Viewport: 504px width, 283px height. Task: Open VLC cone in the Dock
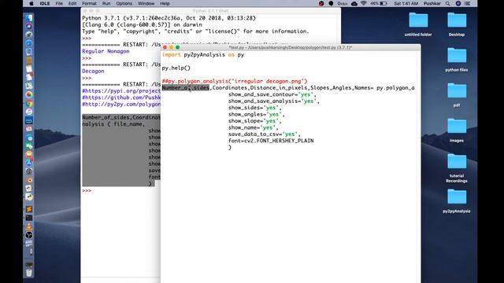[29, 226]
